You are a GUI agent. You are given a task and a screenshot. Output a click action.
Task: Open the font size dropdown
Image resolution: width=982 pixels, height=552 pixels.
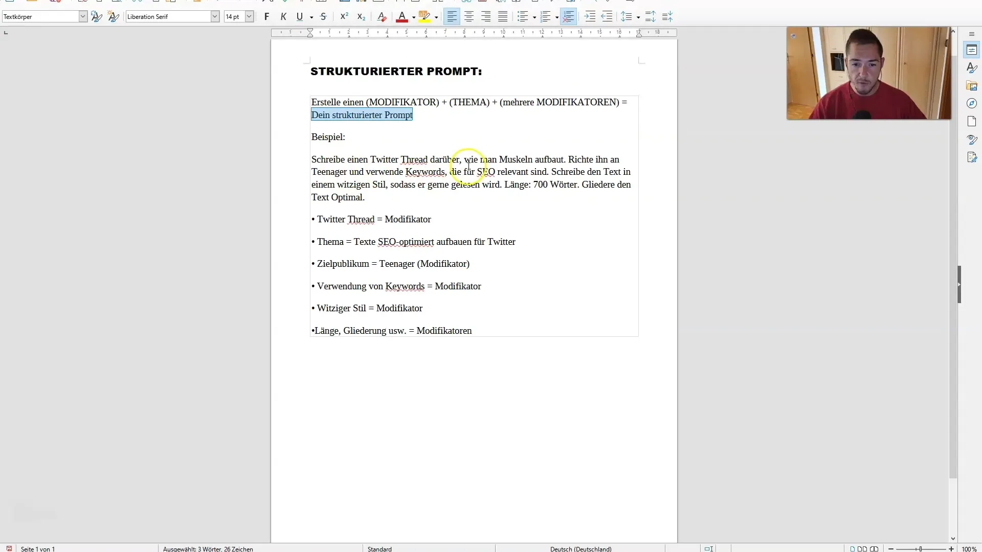[250, 16]
